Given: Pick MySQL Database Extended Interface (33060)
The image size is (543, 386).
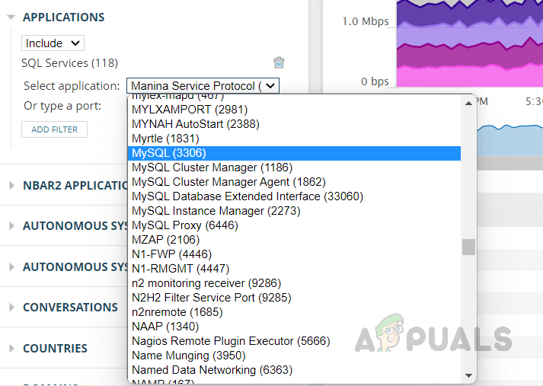Looking at the screenshot, I should coord(247,196).
